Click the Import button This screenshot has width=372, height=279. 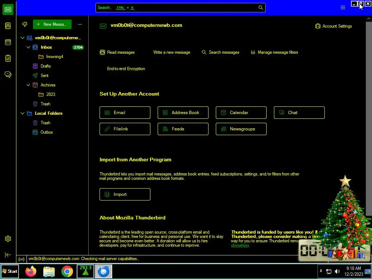(125, 194)
